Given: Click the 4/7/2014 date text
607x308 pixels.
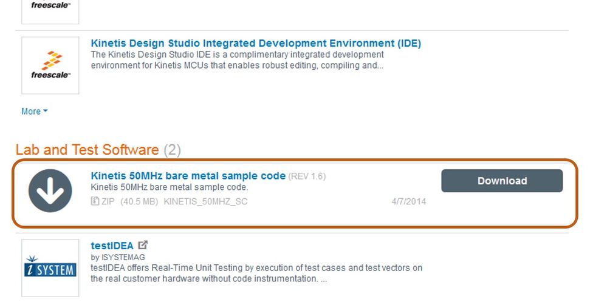Looking at the screenshot, I should 408,201.
